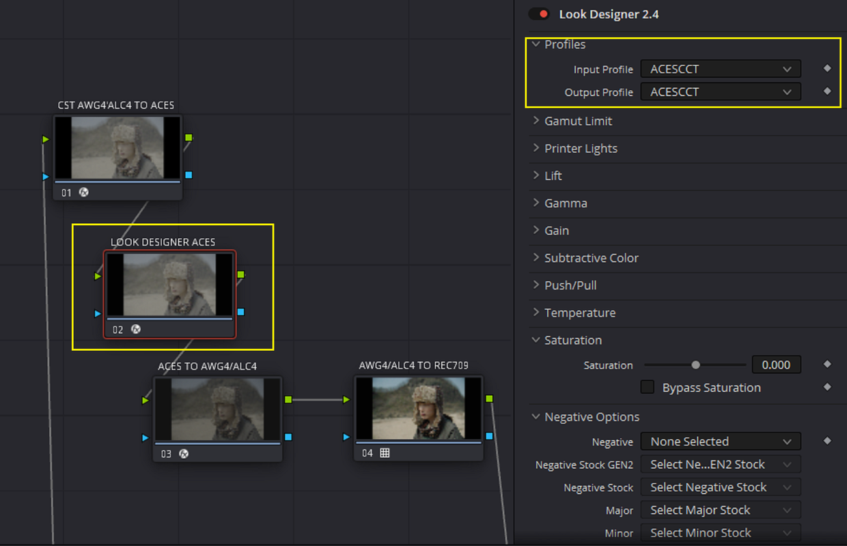Expand the Subtractive Color section
The width and height of the screenshot is (847, 546).
tap(536, 258)
